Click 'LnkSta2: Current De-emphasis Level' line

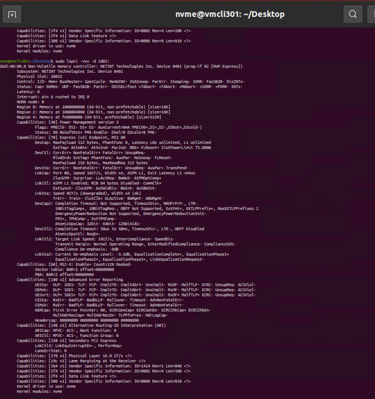click(132, 255)
